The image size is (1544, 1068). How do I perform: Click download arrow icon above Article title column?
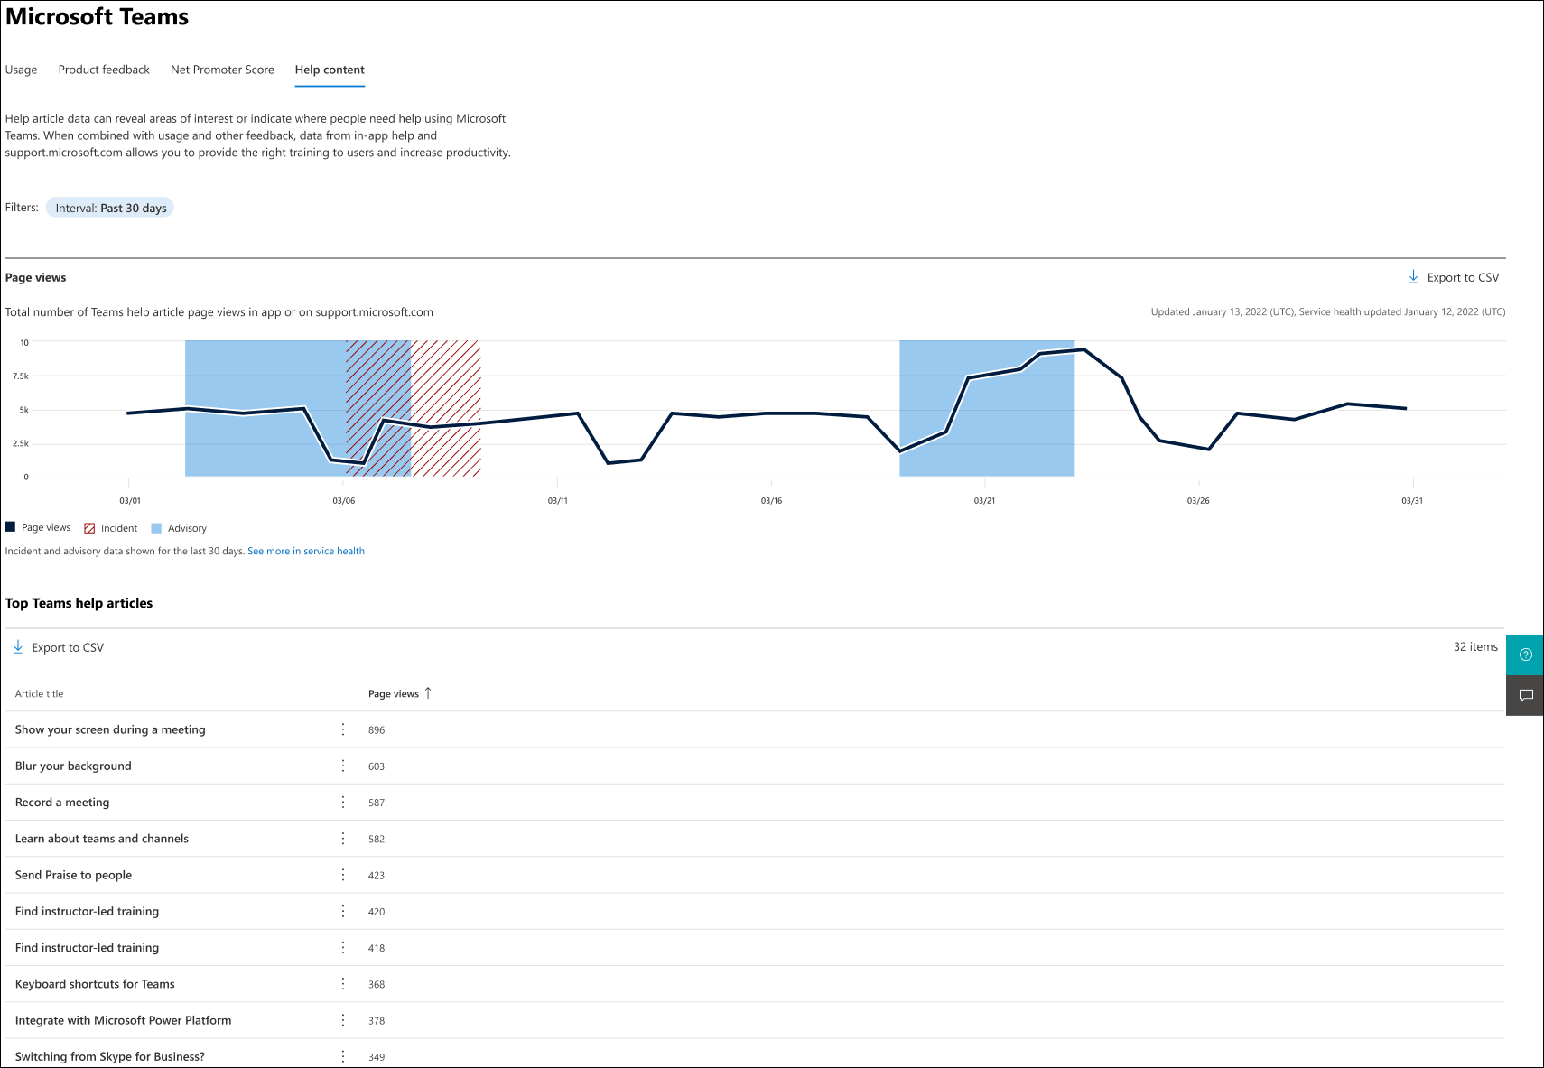(x=18, y=646)
